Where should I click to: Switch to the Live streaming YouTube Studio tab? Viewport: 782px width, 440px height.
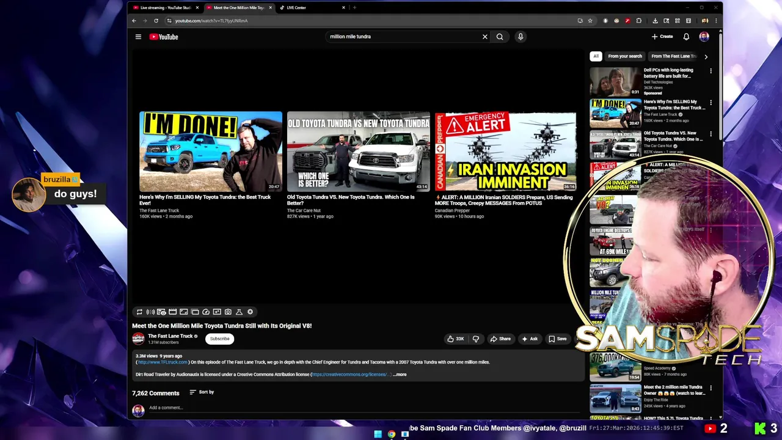coord(166,8)
